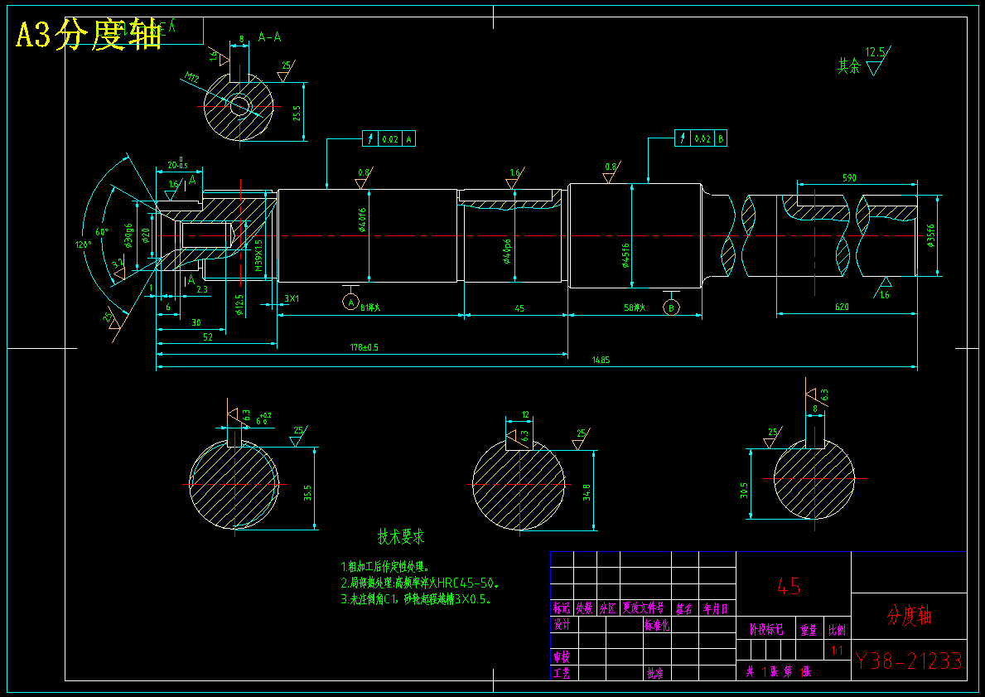This screenshot has height=697, width=985.
Task: Click the "其余" surface finish note
Action: tap(848, 65)
